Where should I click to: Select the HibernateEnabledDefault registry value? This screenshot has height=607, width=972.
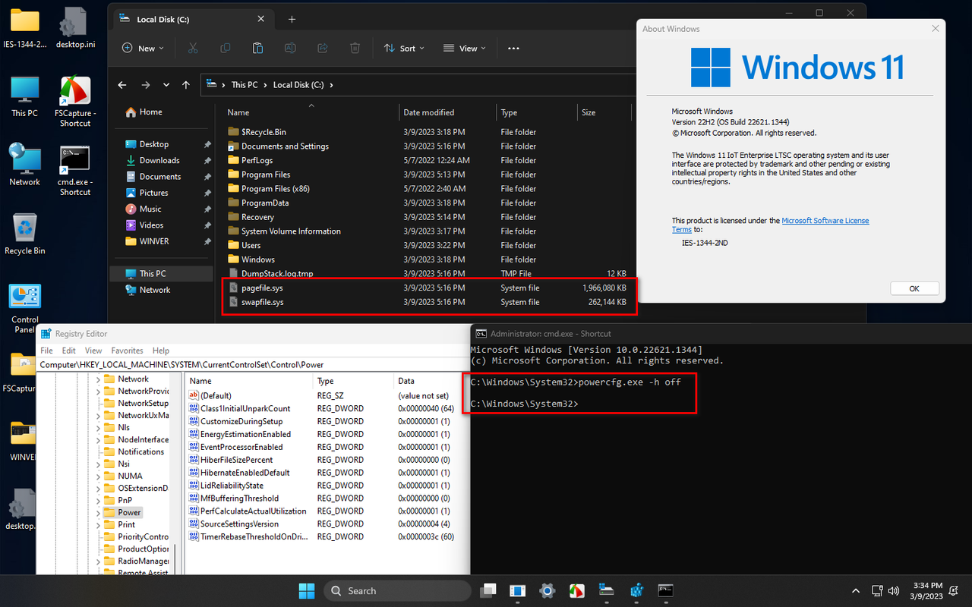click(245, 473)
